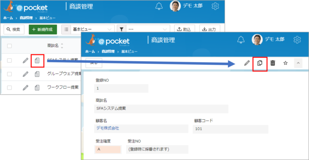Sort the 商談名 column via sort arrows
The image size is (309, 160).
tap(62, 46)
